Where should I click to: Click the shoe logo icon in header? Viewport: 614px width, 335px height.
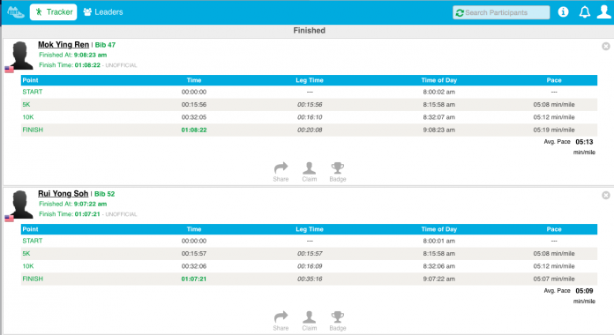pyautogui.click(x=15, y=12)
